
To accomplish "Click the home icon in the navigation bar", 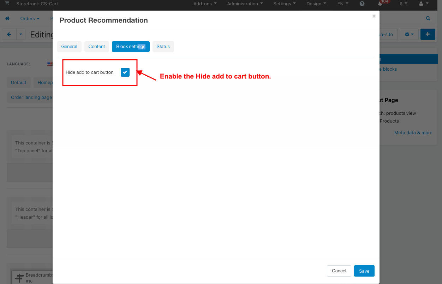I will (7, 18).
